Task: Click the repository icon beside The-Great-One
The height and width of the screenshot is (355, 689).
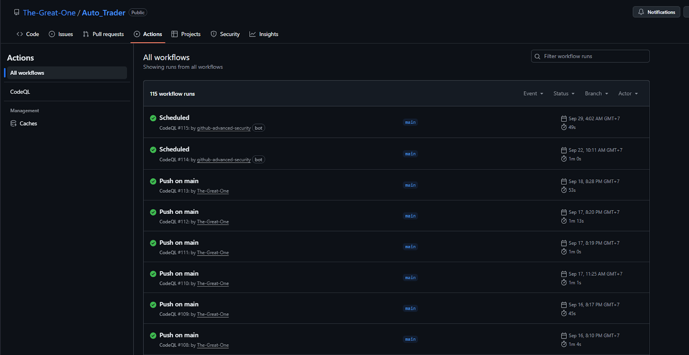Action: coord(16,12)
